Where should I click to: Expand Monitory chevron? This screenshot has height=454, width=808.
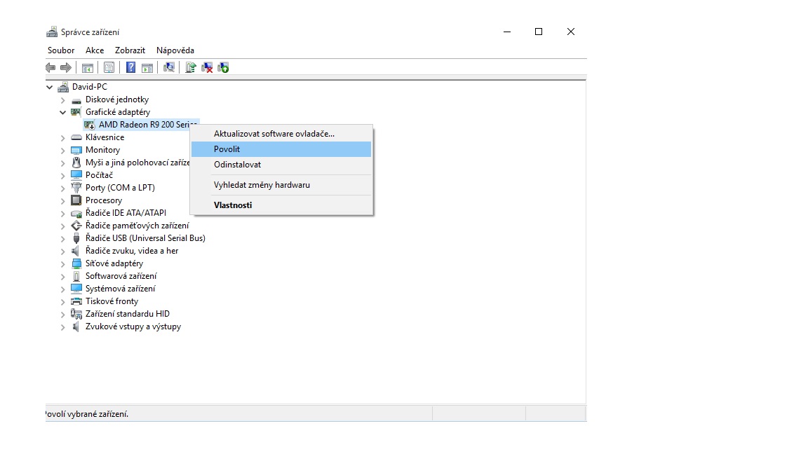[63, 151]
